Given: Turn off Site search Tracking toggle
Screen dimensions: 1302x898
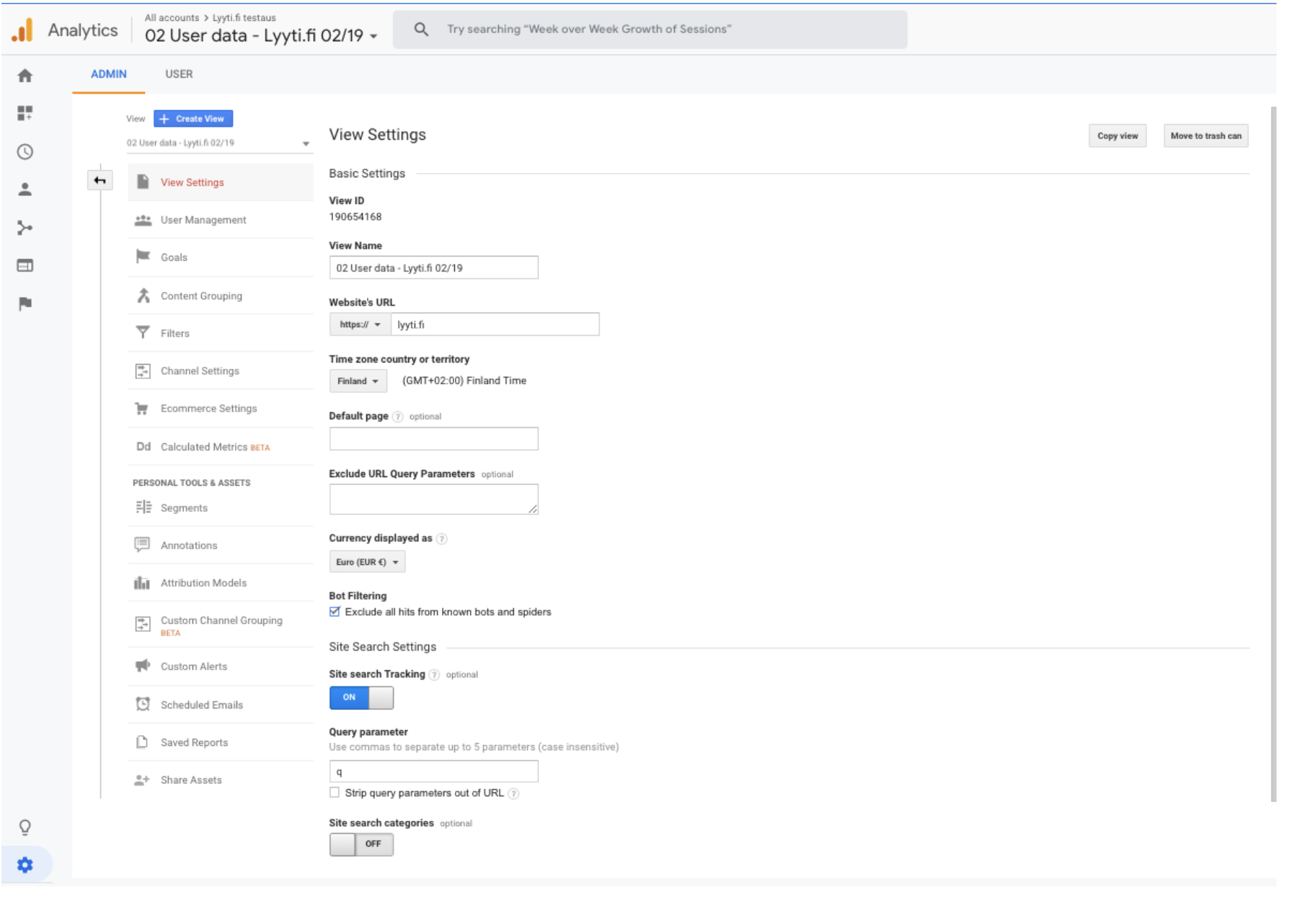Looking at the screenshot, I should pyautogui.click(x=361, y=698).
